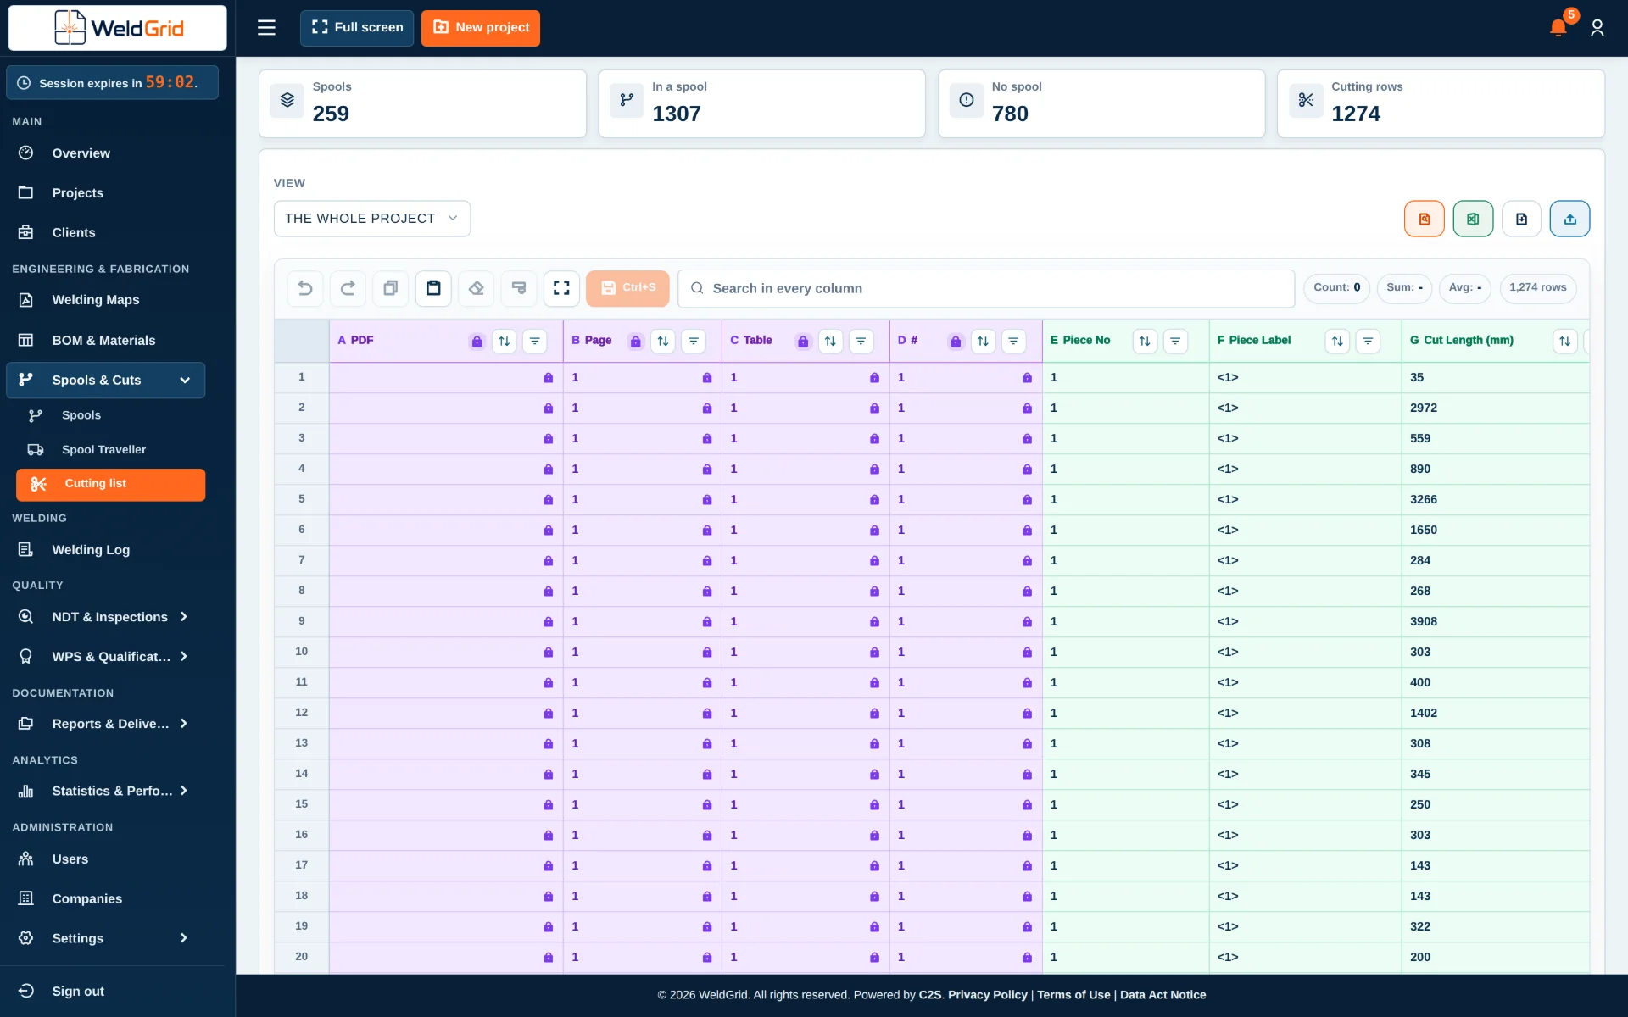Export using the orange PDF icon
The width and height of the screenshot is (1628, 1017).
pos(1424,219)
